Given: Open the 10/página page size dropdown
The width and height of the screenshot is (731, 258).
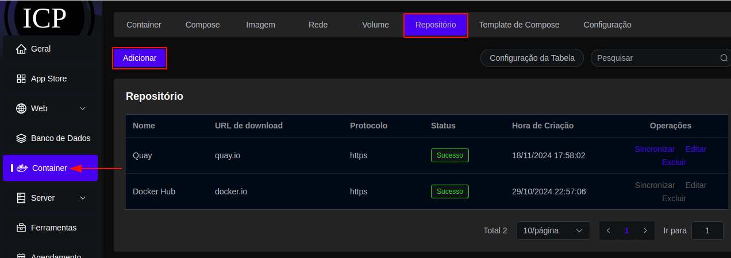Looking at the screenshot, I should click(x=553, y=230).
